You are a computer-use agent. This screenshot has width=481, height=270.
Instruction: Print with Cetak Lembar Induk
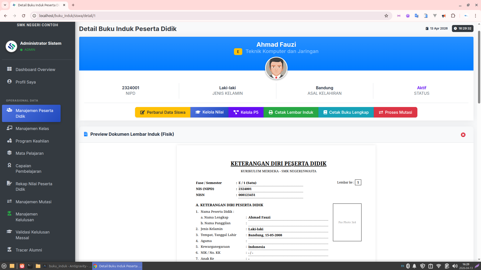[x=291, y=112]
